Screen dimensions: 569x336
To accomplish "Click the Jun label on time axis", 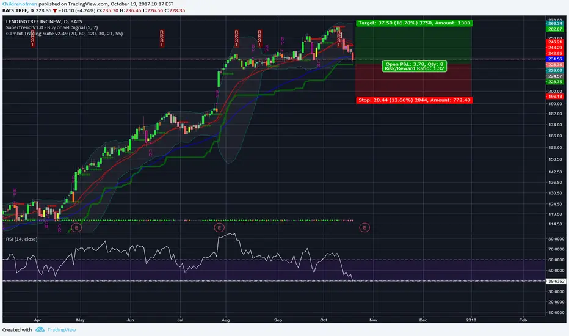I will [130, 320].
